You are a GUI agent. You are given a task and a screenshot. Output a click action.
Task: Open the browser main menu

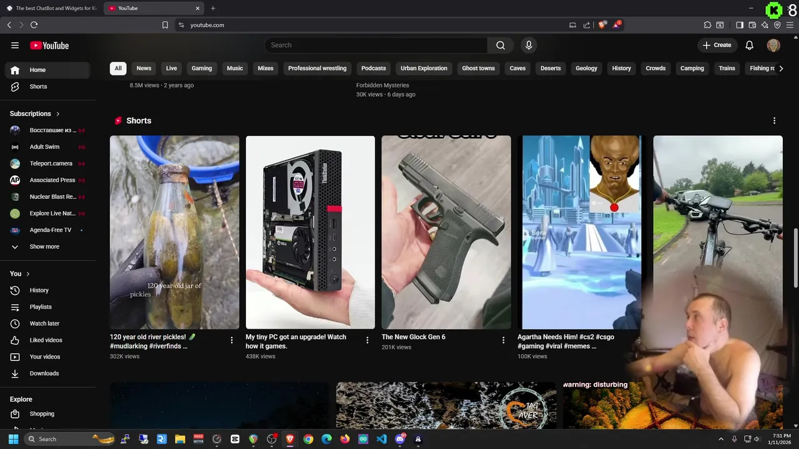click(790, 25)
